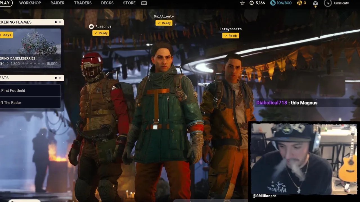Select player name A_magnus
Image resolution: width=360 pixels, height=202 pixels.
(103, 26)
